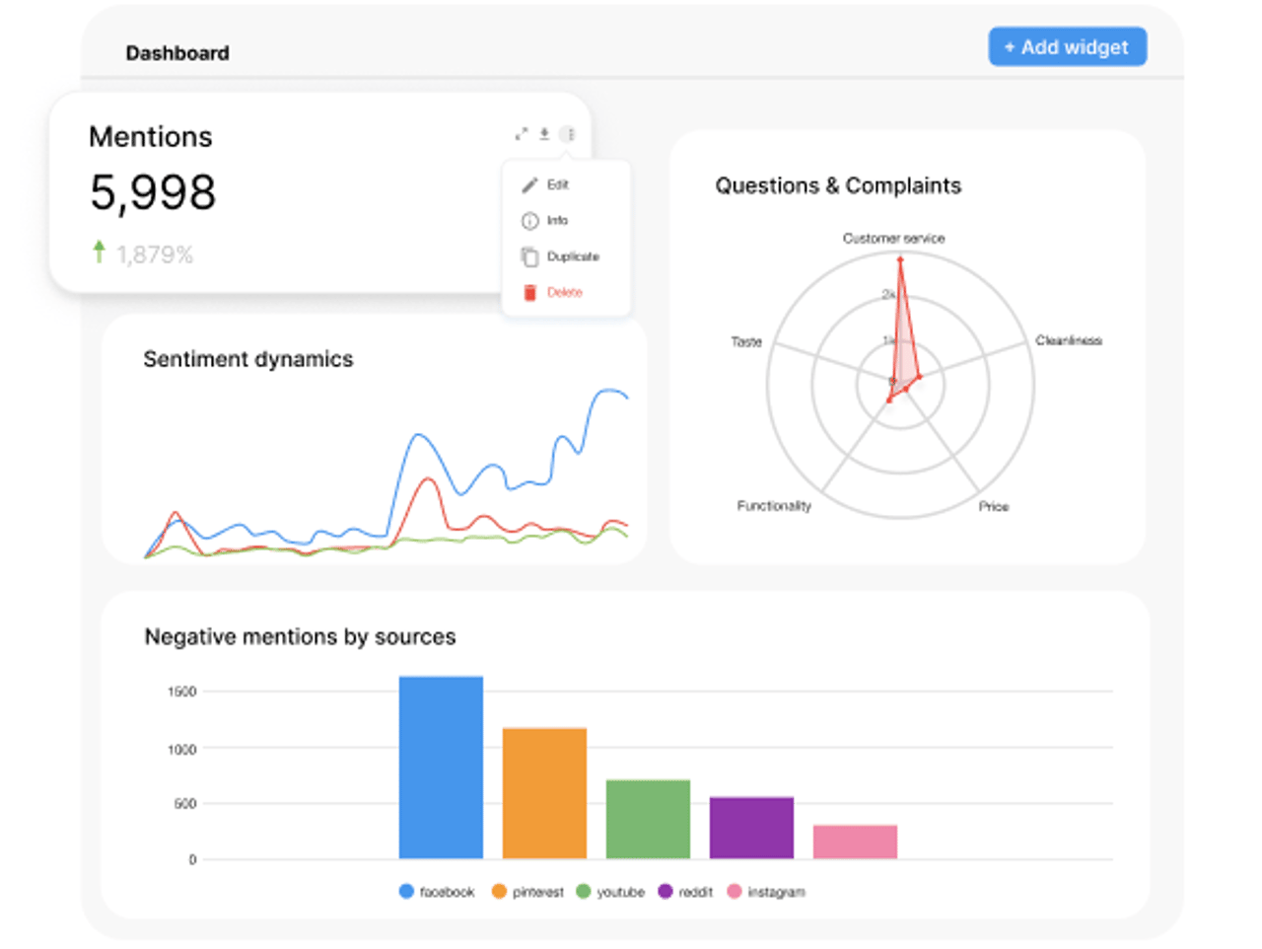This screenshot has height=949, width=1262.
Task: Click the Dashboard heading link
Action: [176, 52]
